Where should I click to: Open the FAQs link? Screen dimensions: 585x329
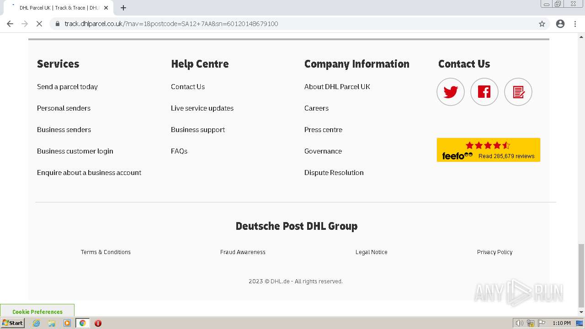(179, 151)
